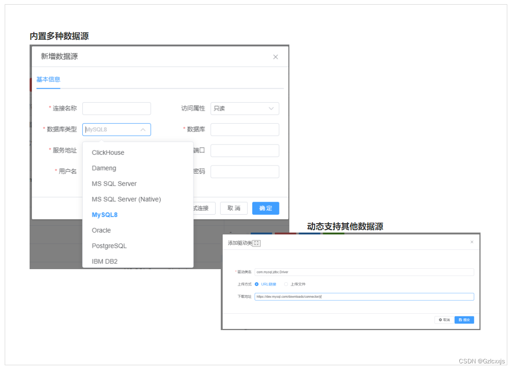Image resolution: width=512 pixels, height=369 pixels.
Task: Select MySQL8, the highlighted database type
Action: coord(104,215)
